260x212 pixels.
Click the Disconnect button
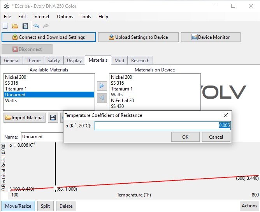tap(27, 49)
